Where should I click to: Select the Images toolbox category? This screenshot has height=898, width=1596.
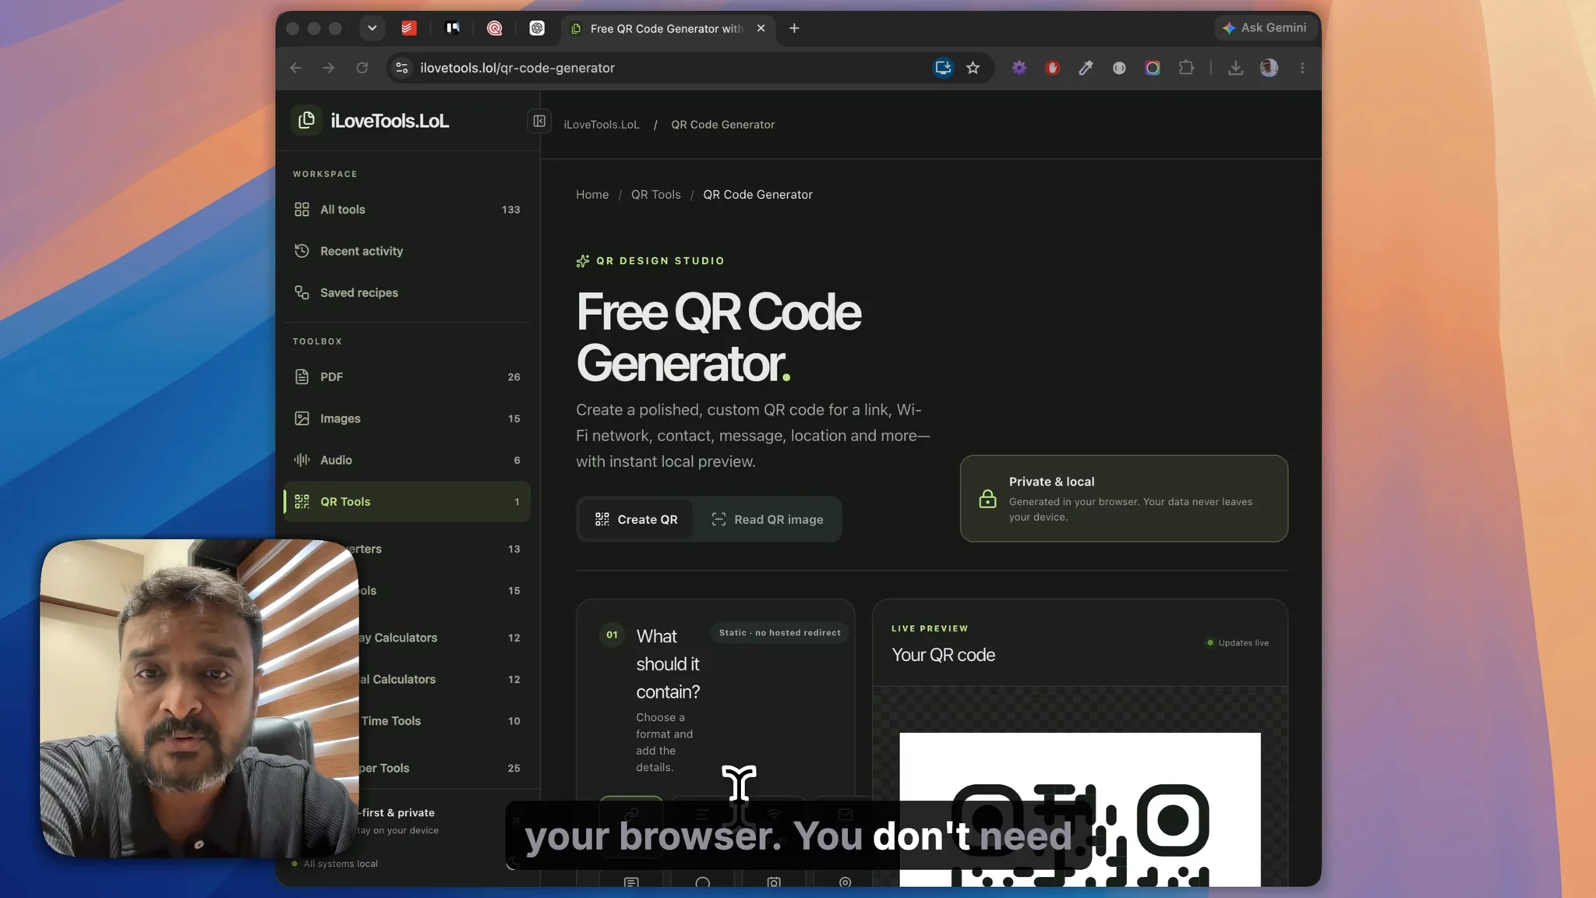pyautogui.click(x=407, y=419)
